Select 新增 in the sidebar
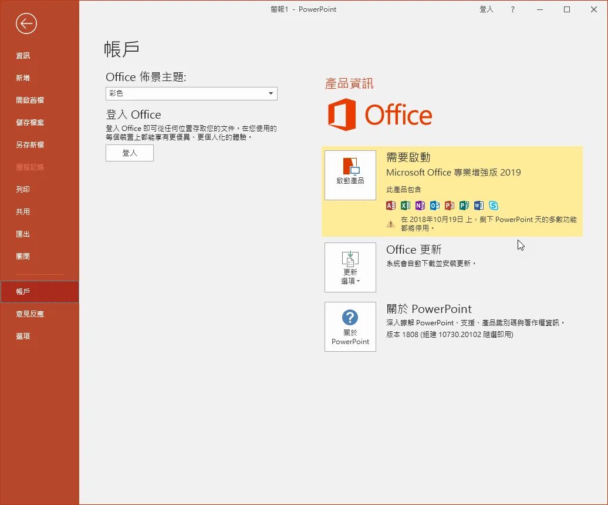 tap(23, 78)
